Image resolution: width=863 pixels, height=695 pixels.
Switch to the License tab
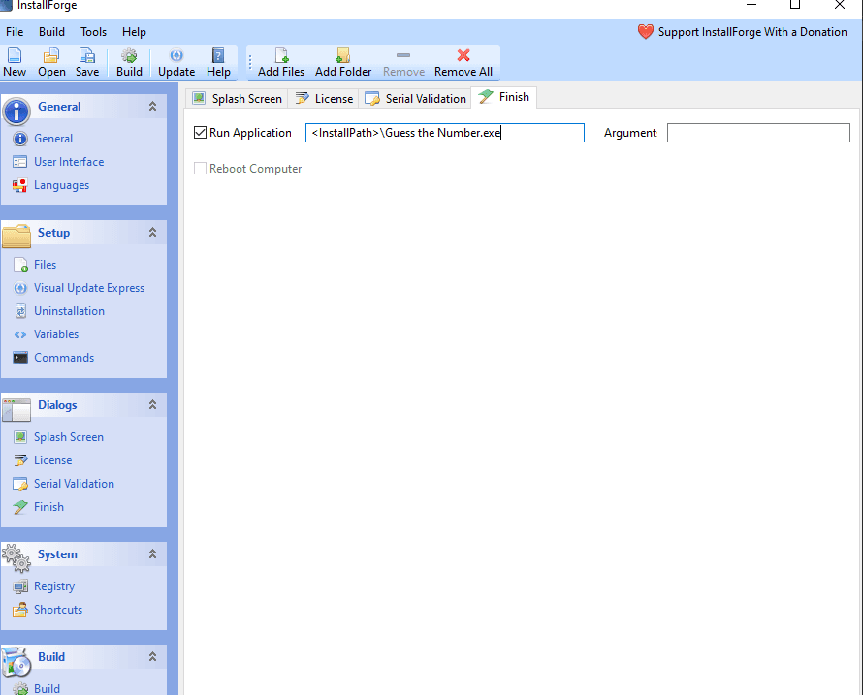tap(324, 99)
